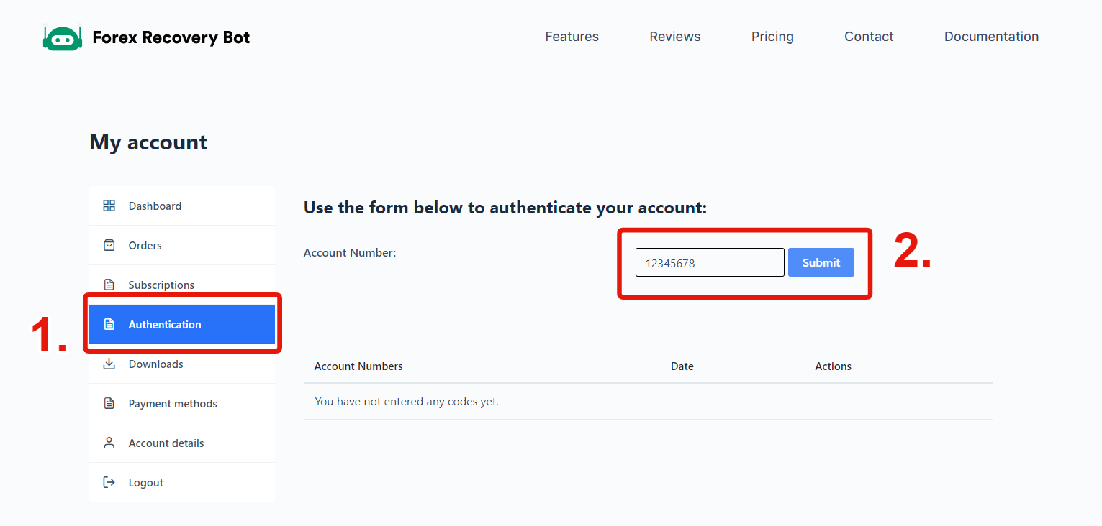
Task: Open the Orders sidebar item
Action: 182,245
